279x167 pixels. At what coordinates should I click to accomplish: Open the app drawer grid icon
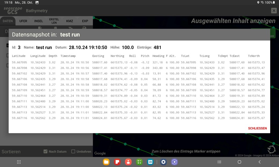[19, 162]
